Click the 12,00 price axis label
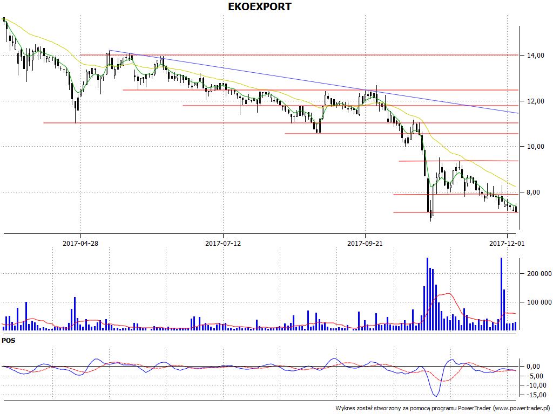Screen dimensions: 553x414 pyautogui.click(x=535, y=101)
